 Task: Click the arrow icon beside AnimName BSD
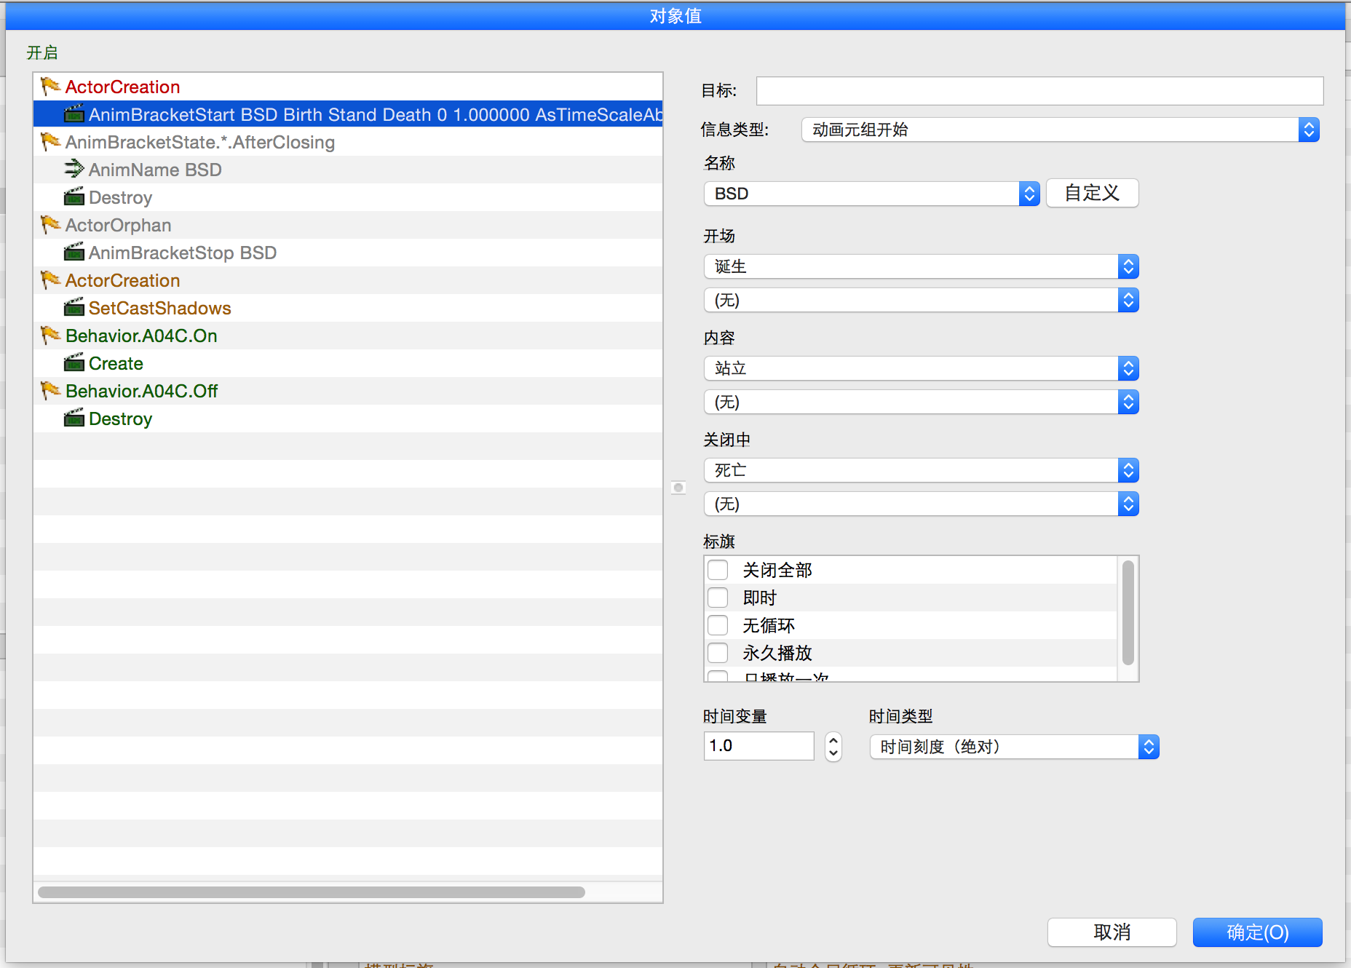(74, 170)
